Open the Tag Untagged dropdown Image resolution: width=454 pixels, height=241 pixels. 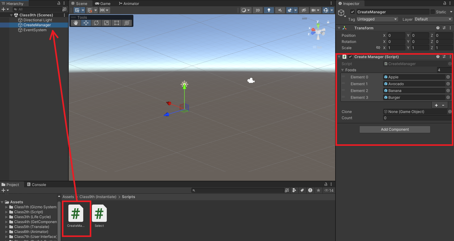click(x=377, y=19)
